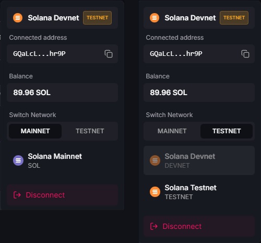Click purple Solana Mainnet network icon
The height and width of the screenshot is (243, 261).
point(18,160)
